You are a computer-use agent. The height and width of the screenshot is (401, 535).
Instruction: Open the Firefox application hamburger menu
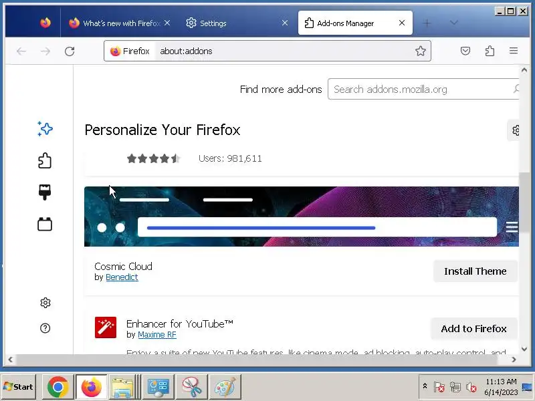[514, 51]
